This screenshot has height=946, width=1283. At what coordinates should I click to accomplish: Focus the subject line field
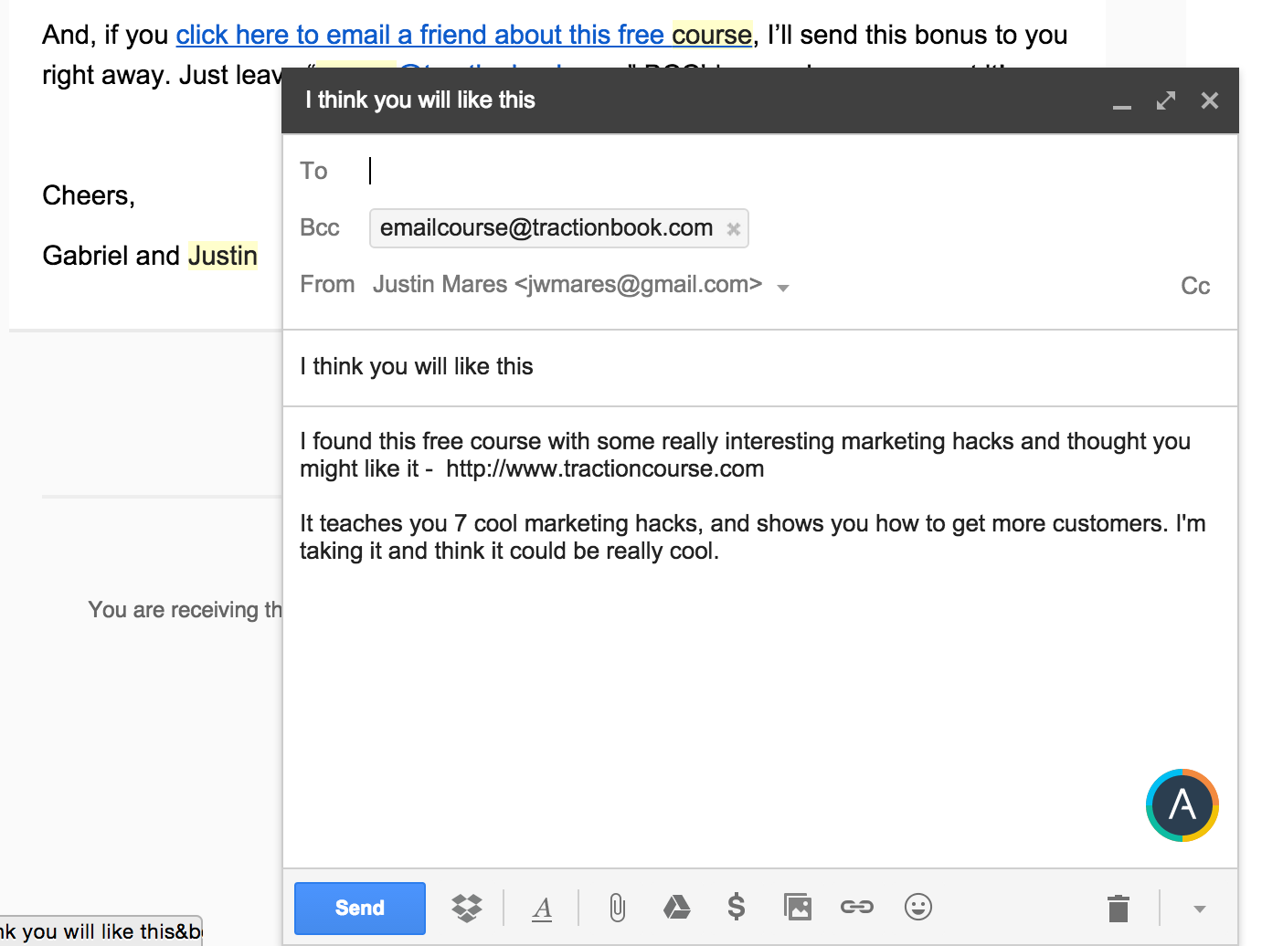(x=758, y=367)
